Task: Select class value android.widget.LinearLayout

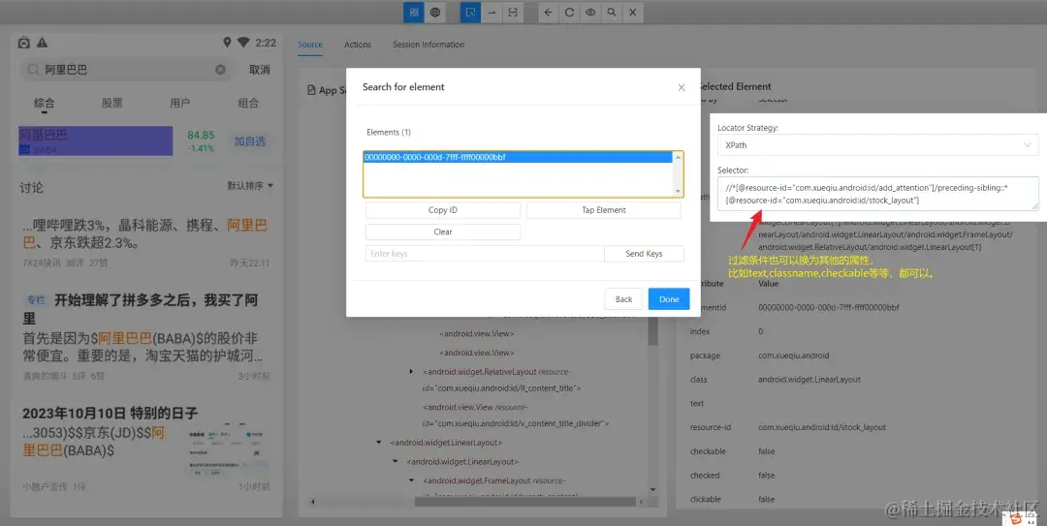Action: coord(809,379)
